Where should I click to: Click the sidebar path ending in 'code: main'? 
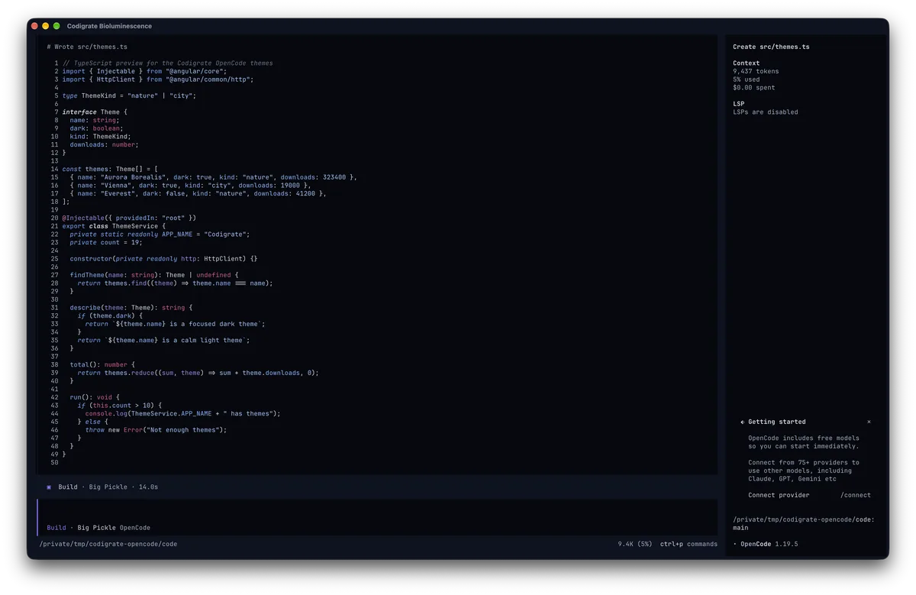(804, 523)
